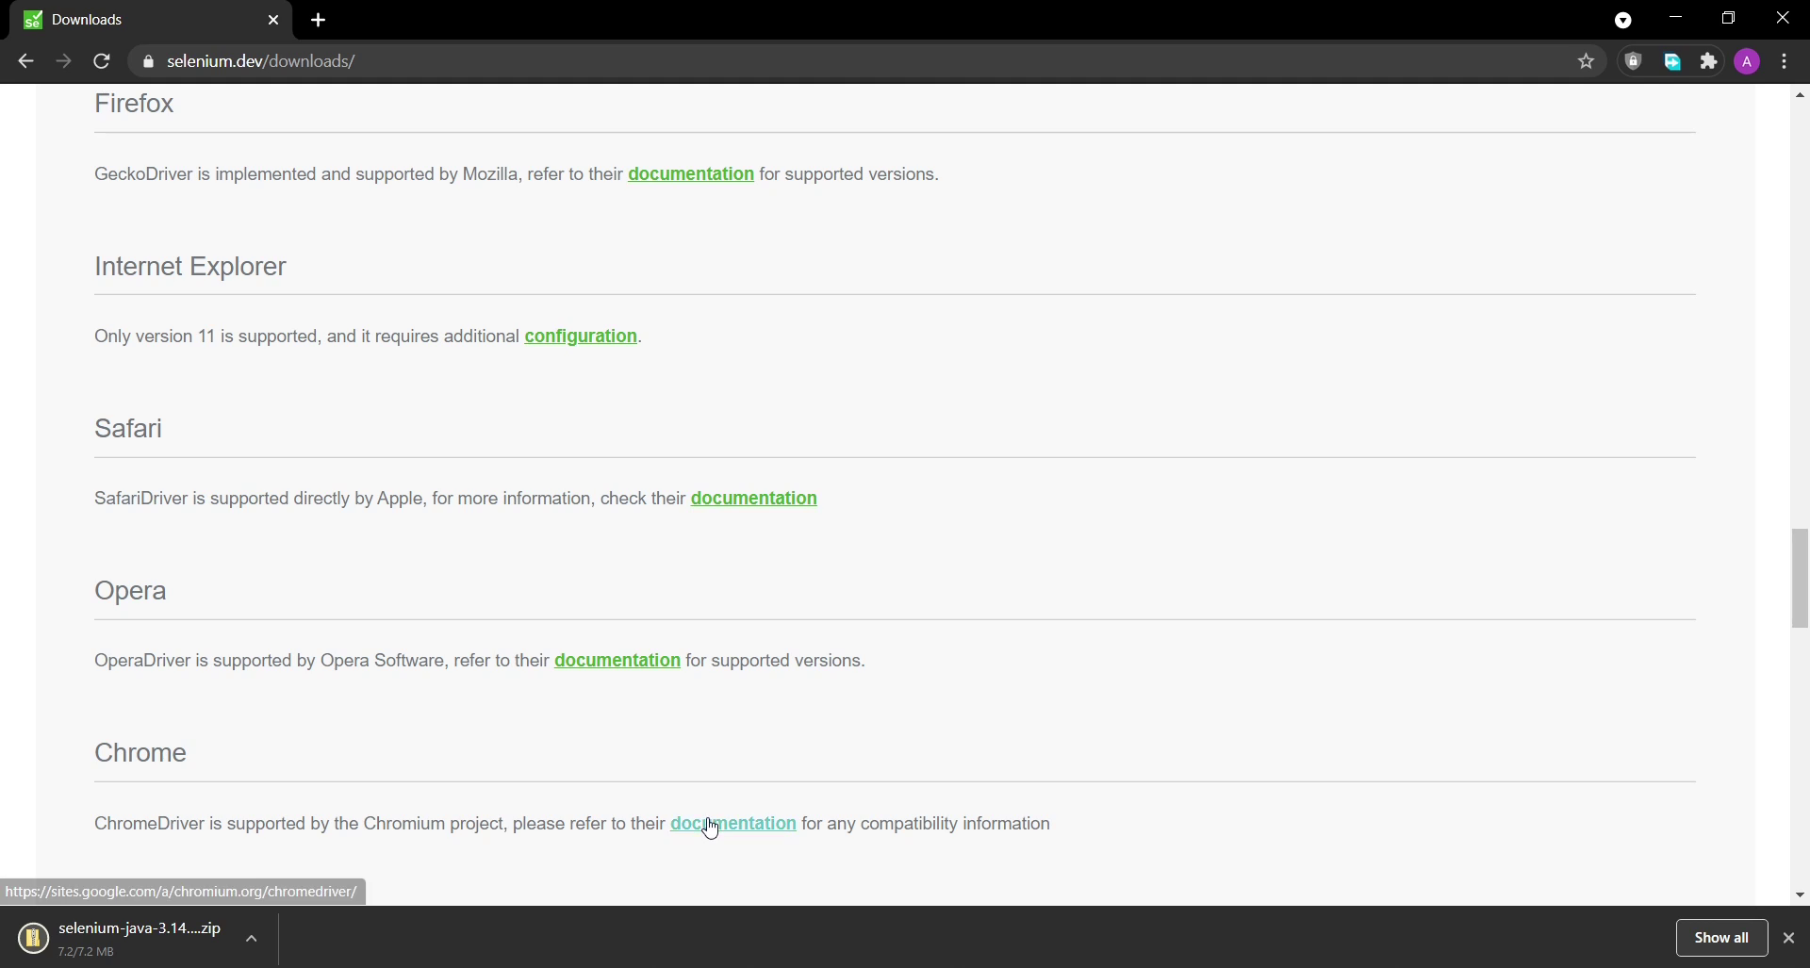Open OperaDriver documentation link
This screenshot has height=968, width=1810.
point(617,661)
